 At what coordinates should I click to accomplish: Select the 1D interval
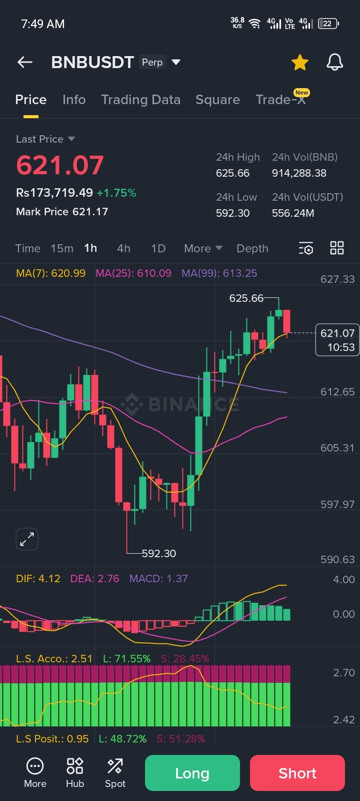coord(158,248)
